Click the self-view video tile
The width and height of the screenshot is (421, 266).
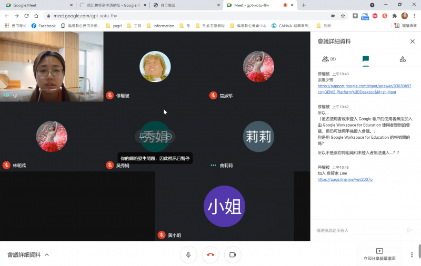pos(52,66)
